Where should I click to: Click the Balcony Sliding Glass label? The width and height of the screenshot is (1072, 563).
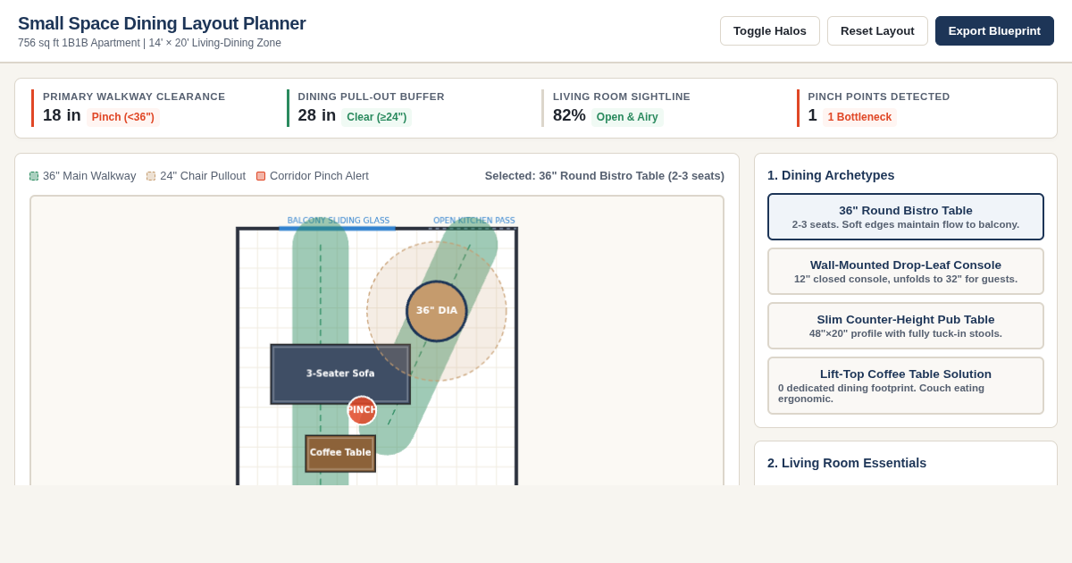coord(339,221)
